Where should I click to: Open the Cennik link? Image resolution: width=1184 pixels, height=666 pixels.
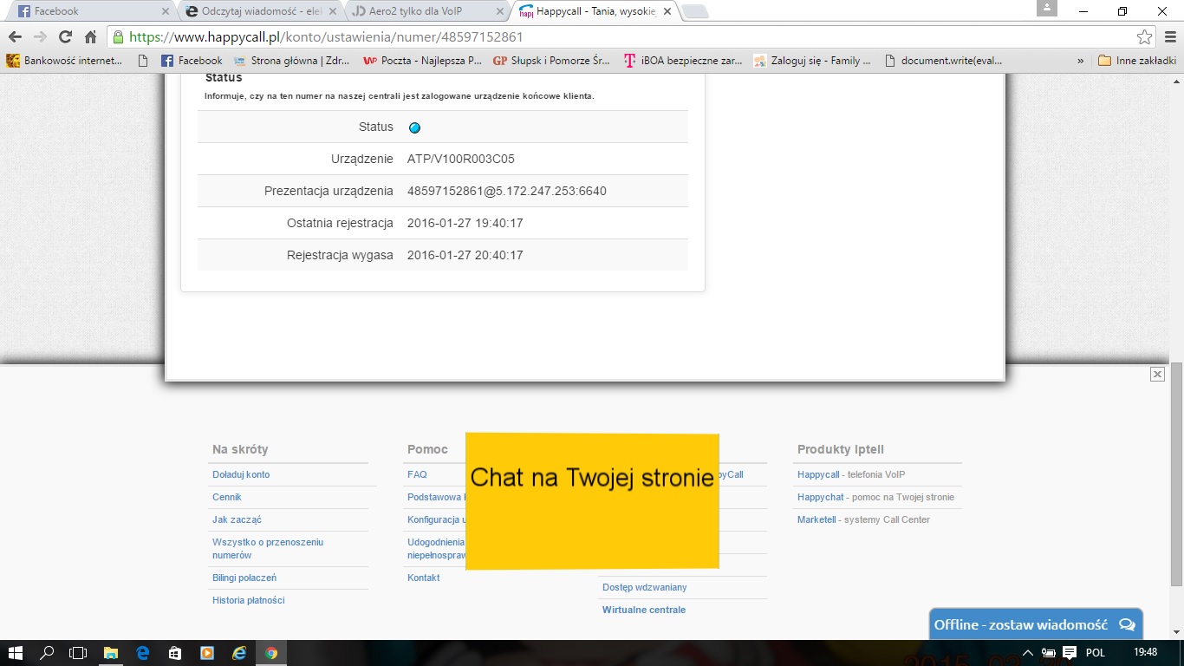[227, 497]
